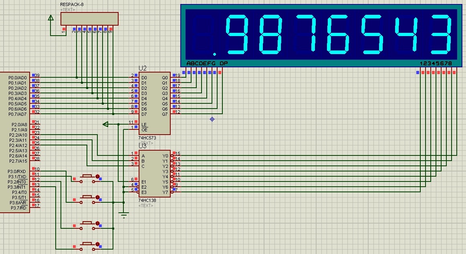Viewport: 466px width, 254px height.
Task: Click the "P3.7/RD" pin label
Action: coord(19,208)
